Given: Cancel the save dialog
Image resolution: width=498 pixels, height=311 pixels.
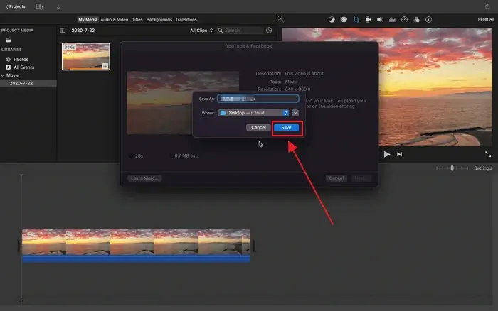Looking at the screenshot, I should [258, 127].
